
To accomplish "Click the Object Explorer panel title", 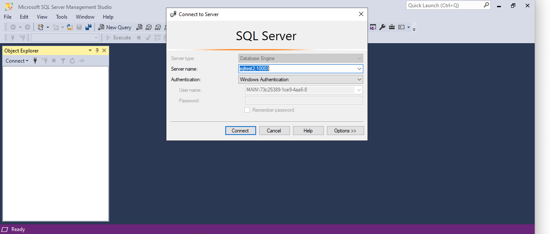I will (22, 51).
